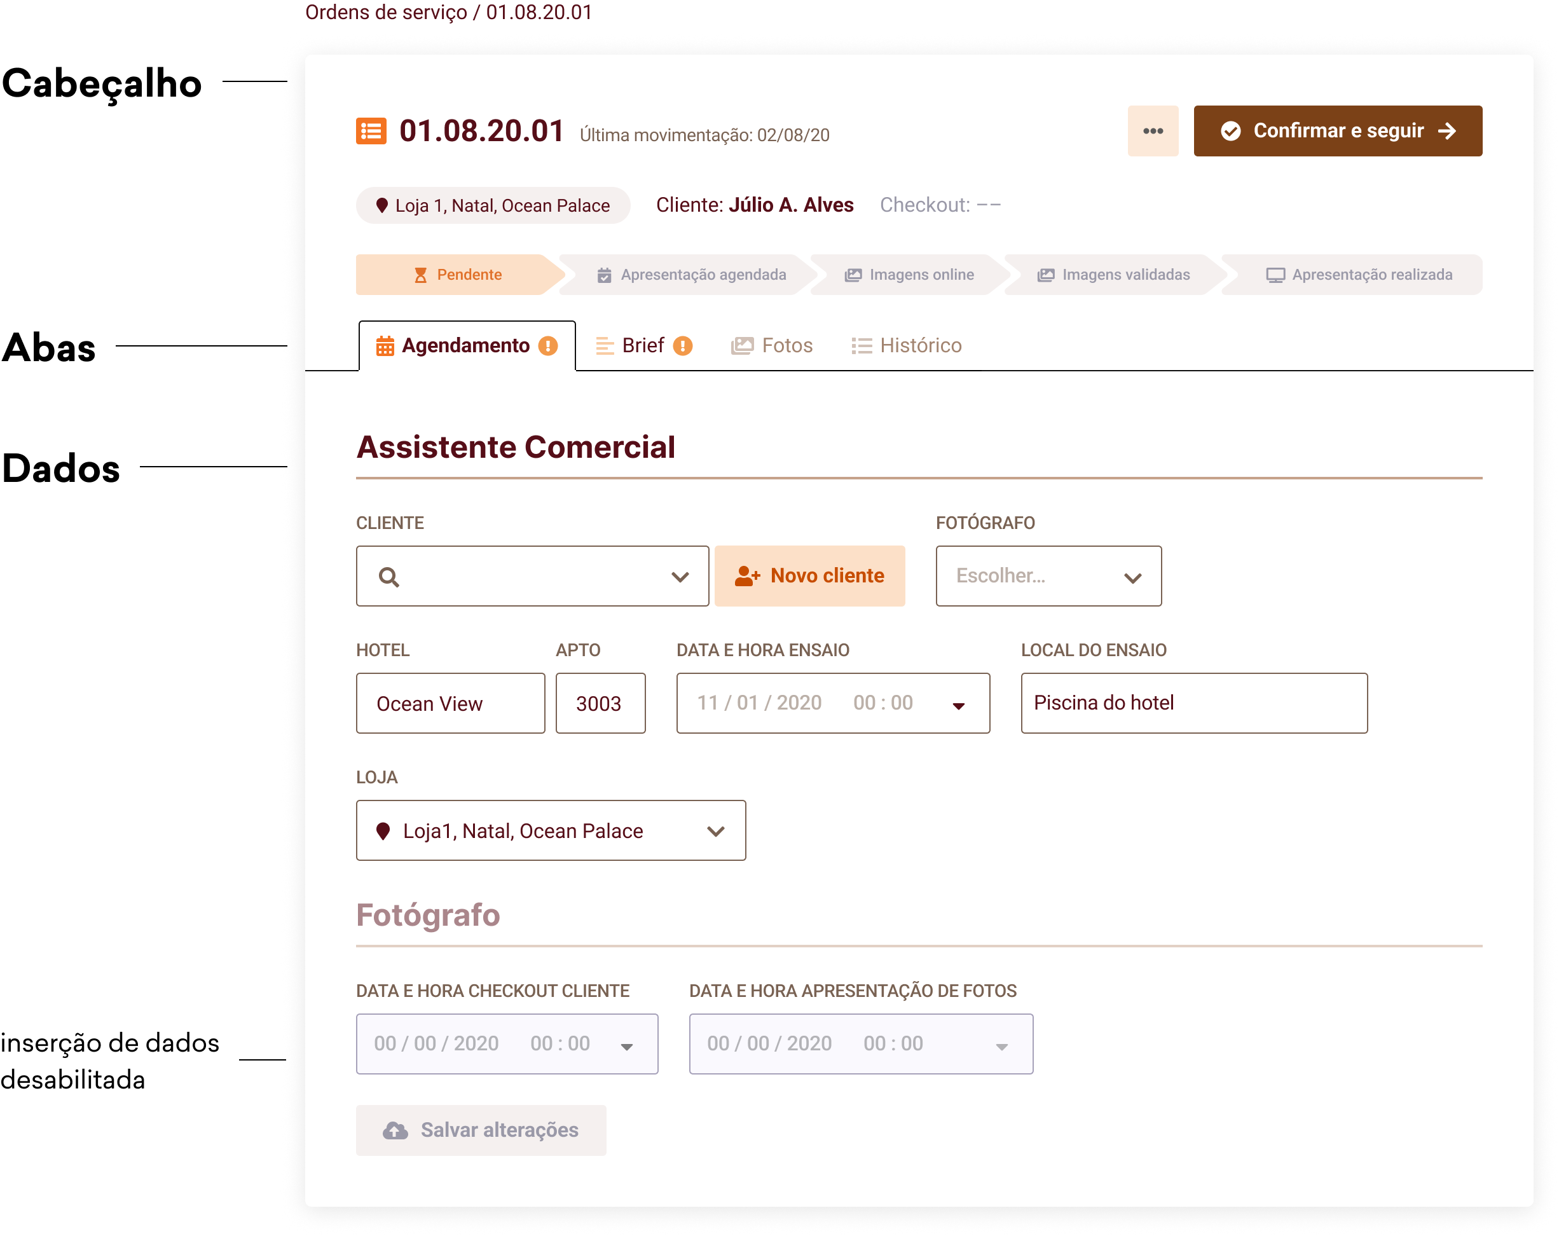Expand the Loja1, Natal, Ocean Palace dropdown
The image size is (1559, 1236).
[715, 831]
